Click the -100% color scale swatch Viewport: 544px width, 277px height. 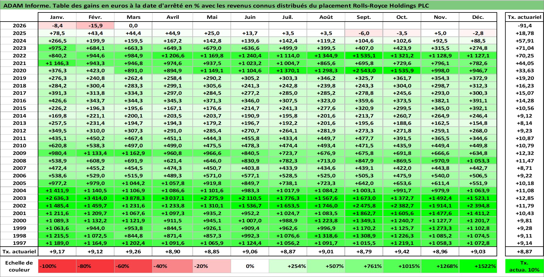(57, 266)
